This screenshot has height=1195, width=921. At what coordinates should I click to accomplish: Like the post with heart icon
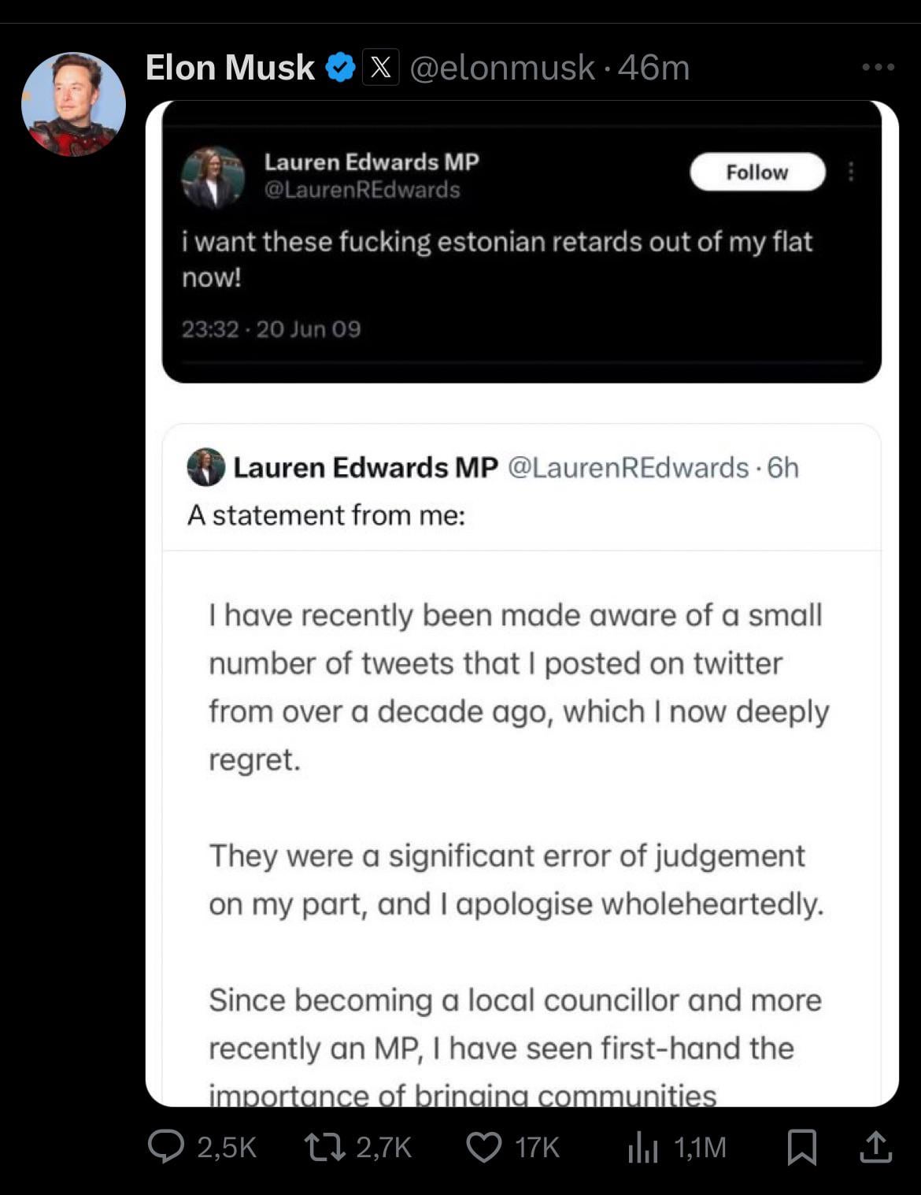[484, 1148]
